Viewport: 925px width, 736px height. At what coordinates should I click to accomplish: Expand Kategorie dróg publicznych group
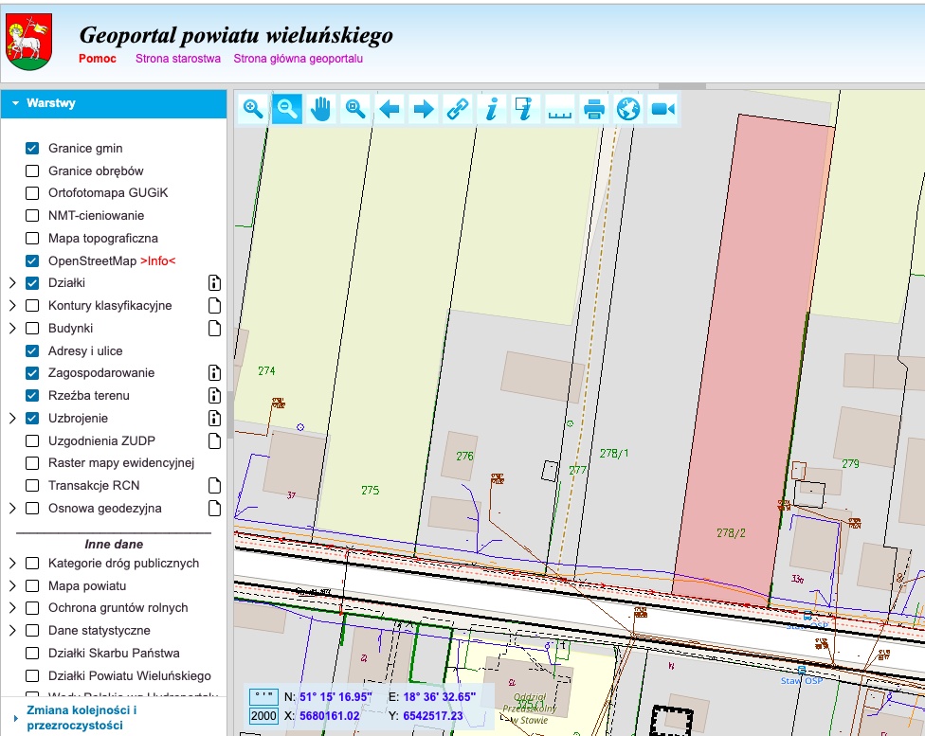12,564
